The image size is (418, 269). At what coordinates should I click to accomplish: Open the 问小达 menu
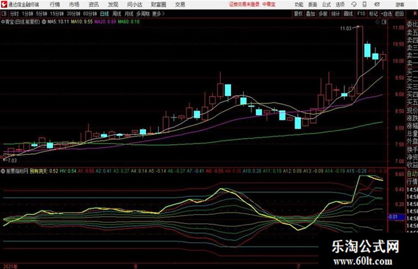click(x=134, y=4)
